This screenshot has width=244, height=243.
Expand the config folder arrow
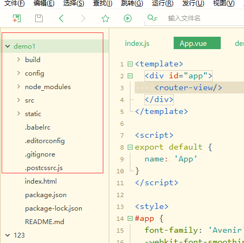[18, 73]
